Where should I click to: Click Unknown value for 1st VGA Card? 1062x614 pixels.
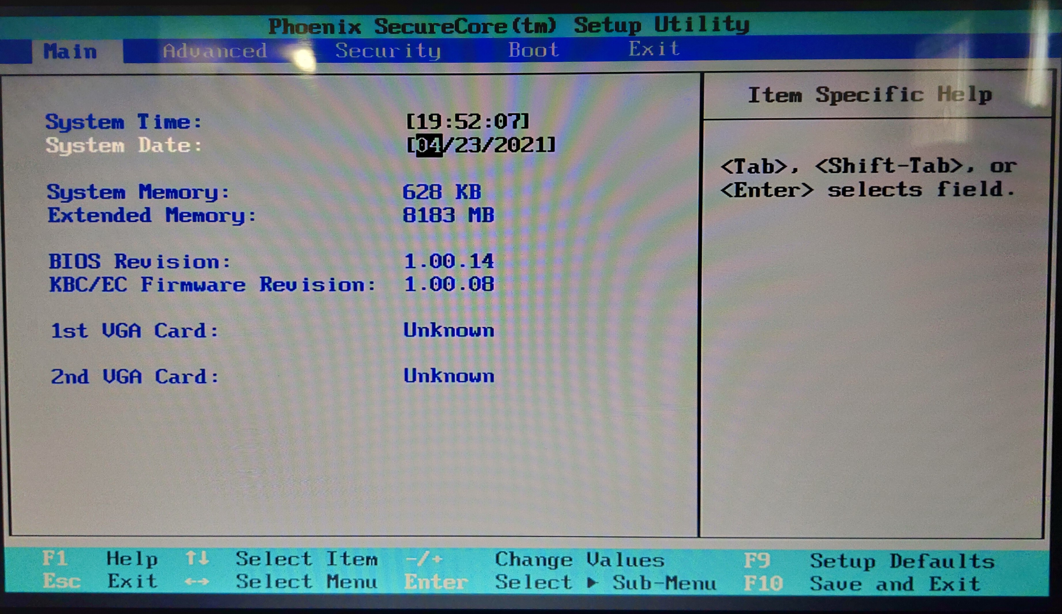click(449, 330)
